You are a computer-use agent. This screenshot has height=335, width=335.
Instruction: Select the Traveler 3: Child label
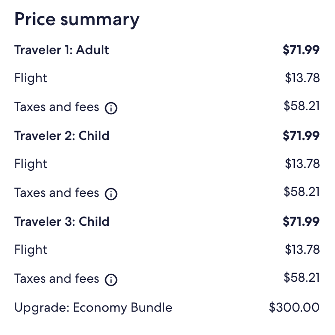coord(62,222)
